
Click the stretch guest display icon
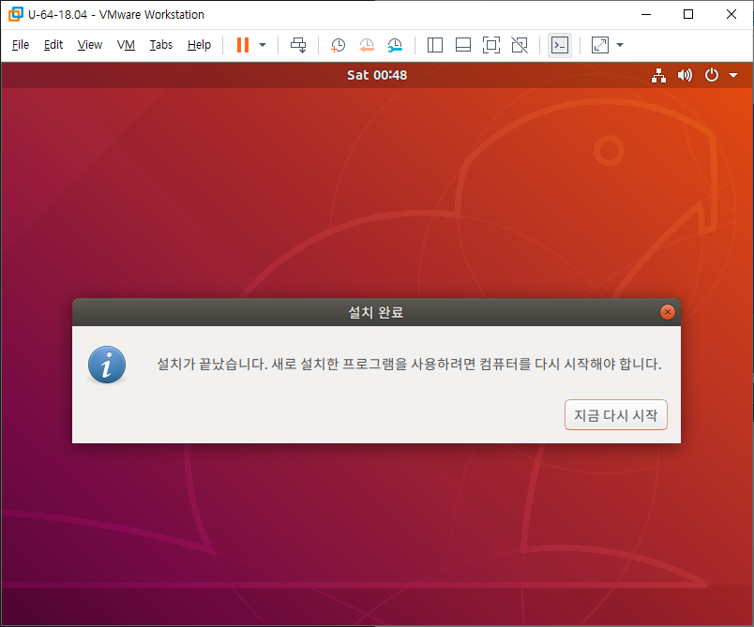pyautogui.click(x=599, y=45)
